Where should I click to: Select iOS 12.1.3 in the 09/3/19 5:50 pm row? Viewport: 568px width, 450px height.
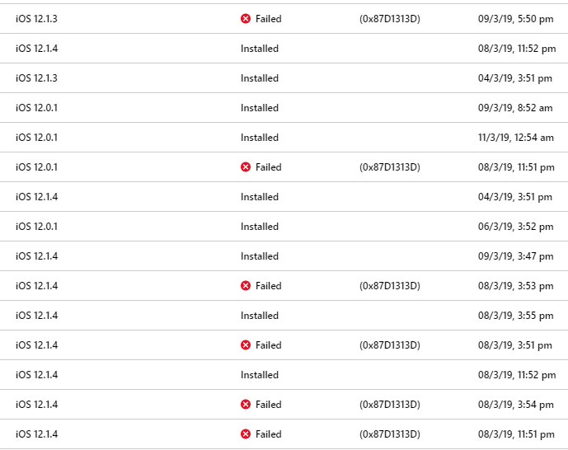point(36,19)
